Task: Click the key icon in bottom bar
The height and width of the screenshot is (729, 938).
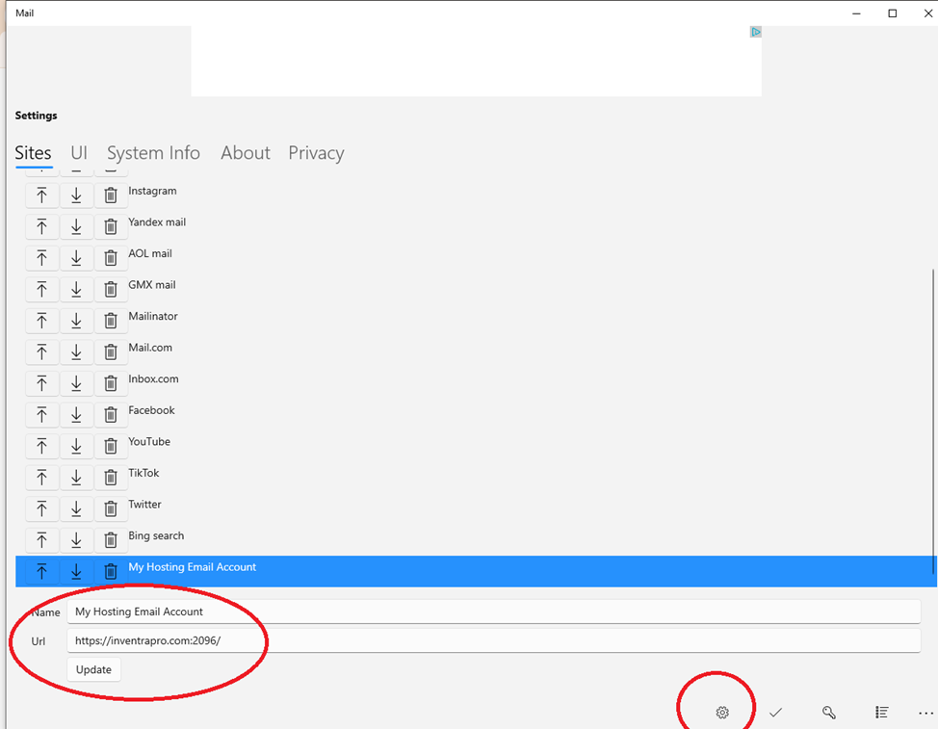Action: 828,713
